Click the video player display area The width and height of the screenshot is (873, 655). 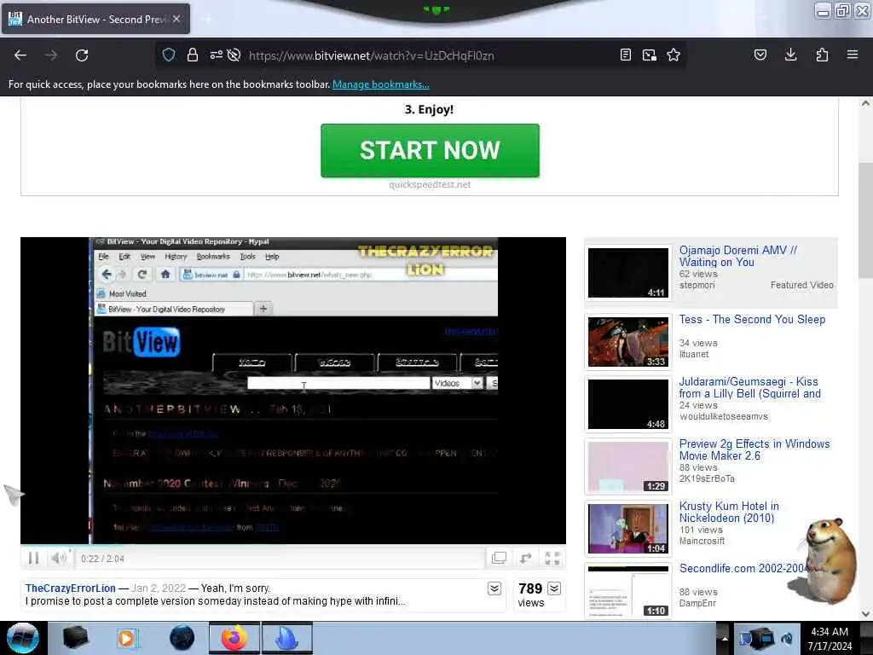click(x=293, y=391)
